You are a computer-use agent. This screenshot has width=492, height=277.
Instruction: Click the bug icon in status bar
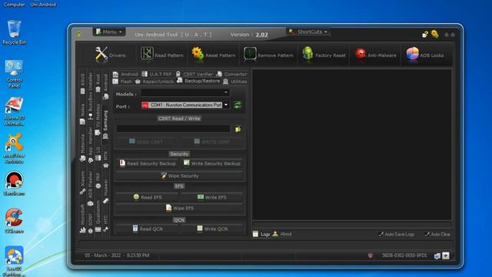pyautogui.click(x=371, y=255)
